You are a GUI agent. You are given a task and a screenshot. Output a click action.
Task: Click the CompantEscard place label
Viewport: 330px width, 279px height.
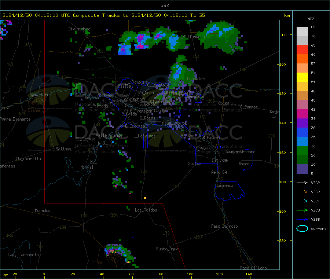click(x=241, y=152)
